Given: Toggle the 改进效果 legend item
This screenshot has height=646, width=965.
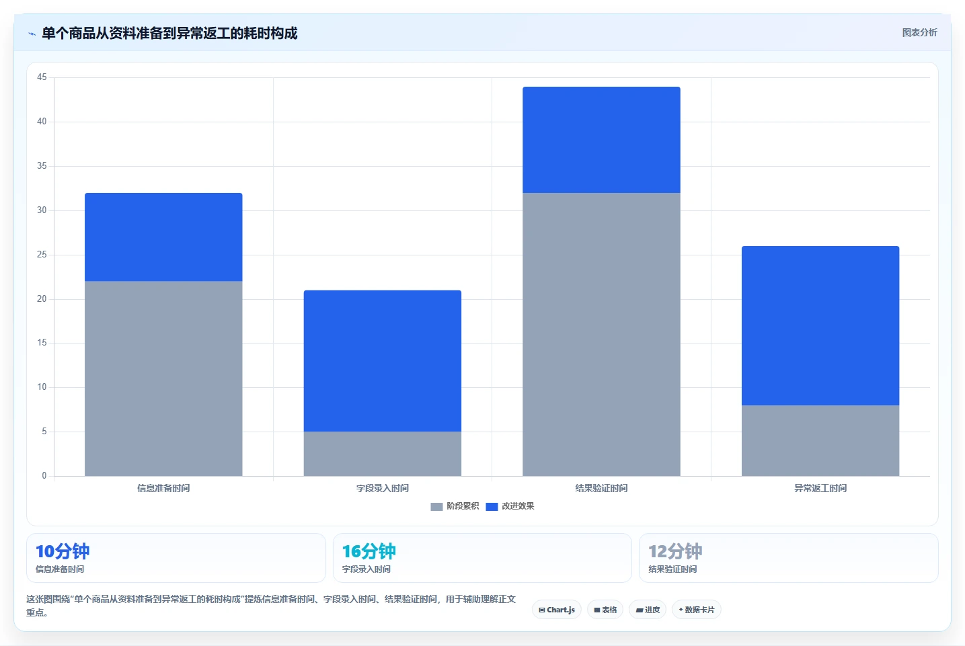Looking at the screenshot, I should click(510, 506).
